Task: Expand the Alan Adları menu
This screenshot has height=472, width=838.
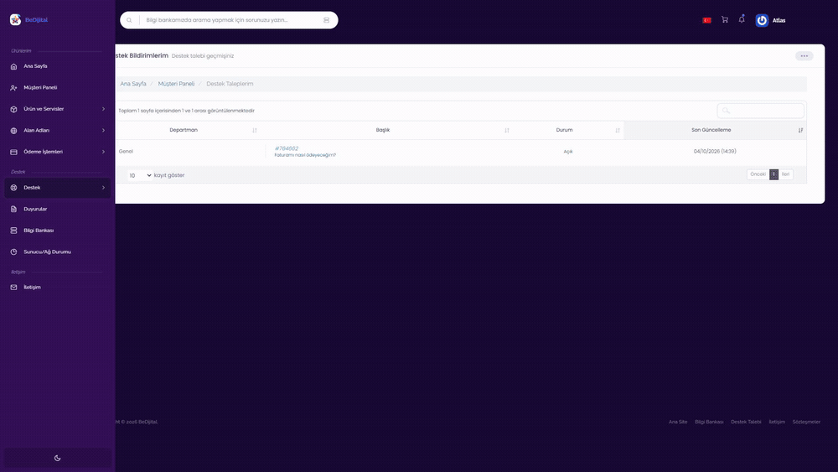Action: [57, 131]
